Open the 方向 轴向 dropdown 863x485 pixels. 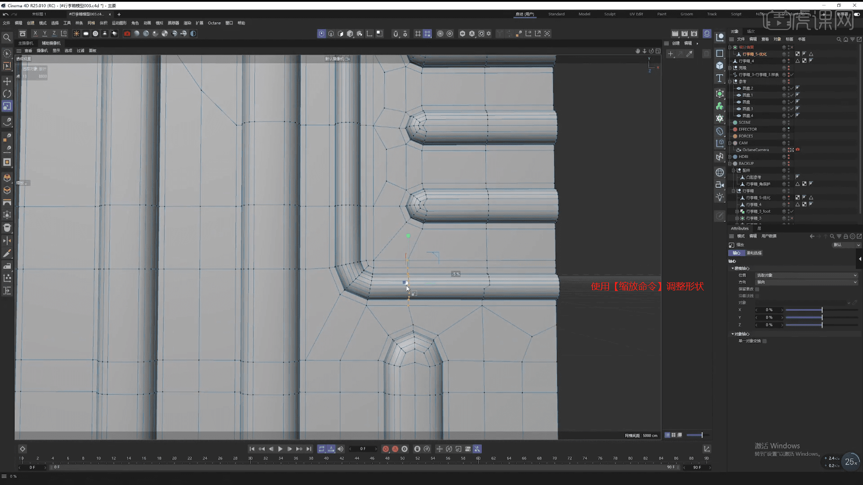pos(807,282)
